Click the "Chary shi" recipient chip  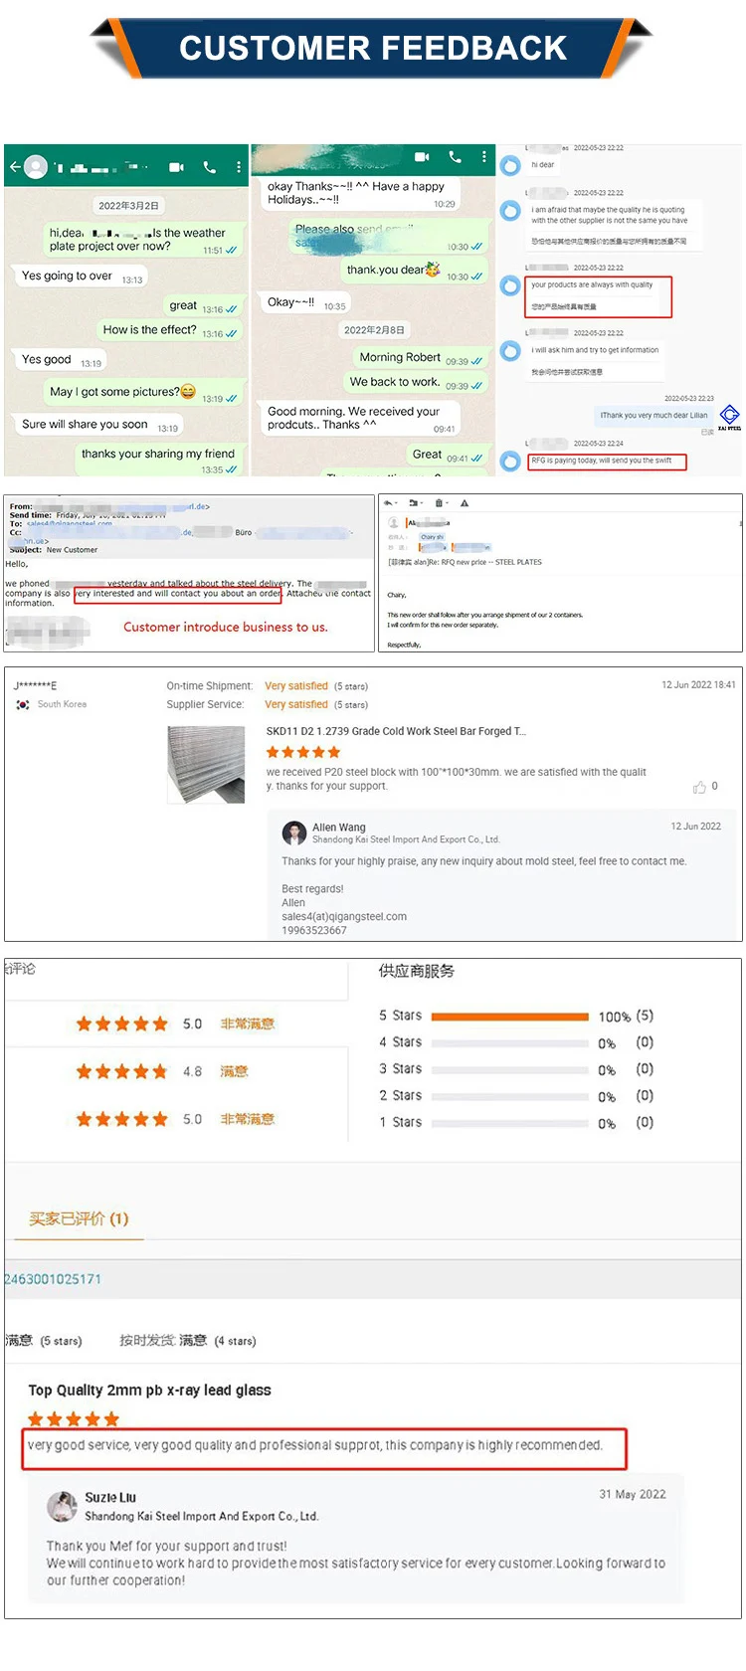[x=433, y=537]
